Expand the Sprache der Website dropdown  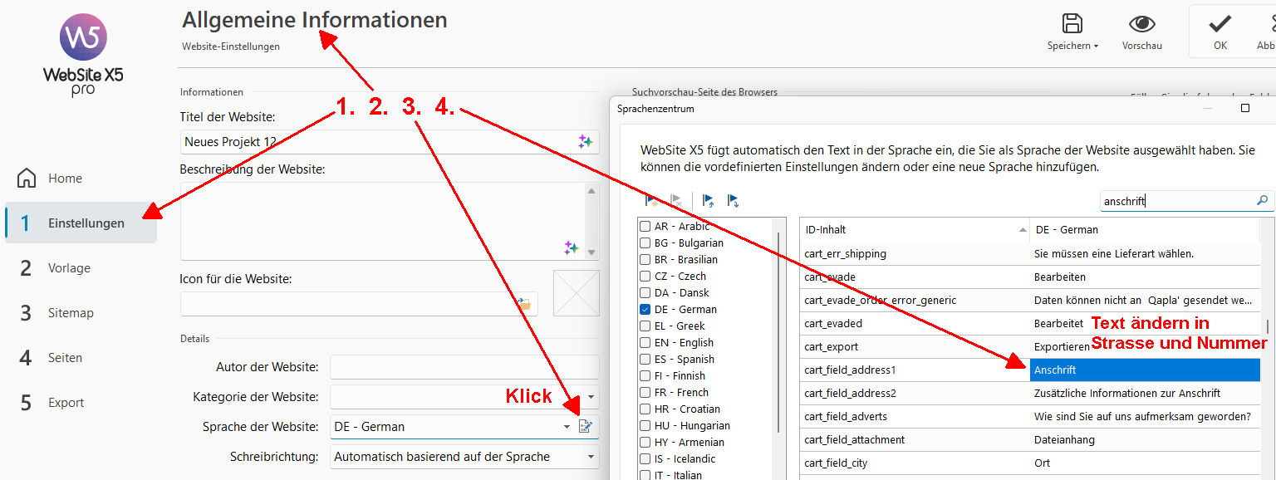(x=567, y=427)
